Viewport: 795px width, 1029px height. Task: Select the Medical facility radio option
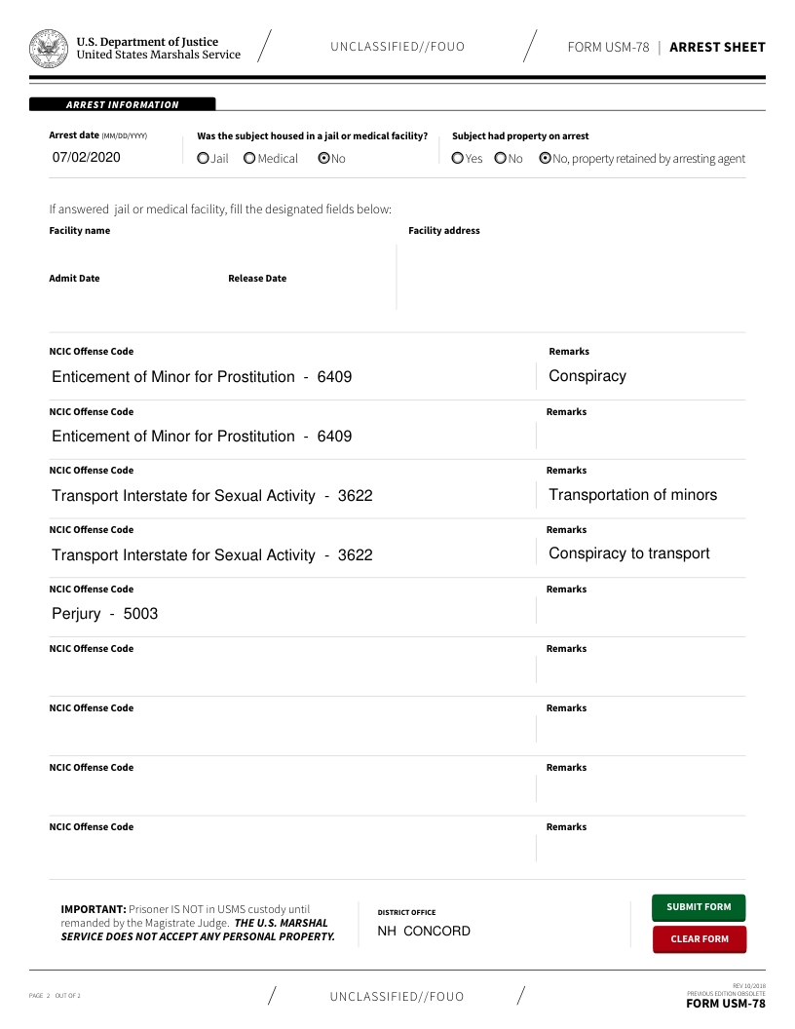(249, 159)
